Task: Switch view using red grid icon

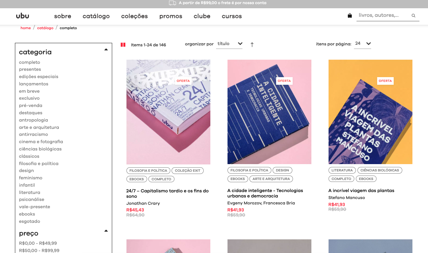Action: (x=123, y=45)
